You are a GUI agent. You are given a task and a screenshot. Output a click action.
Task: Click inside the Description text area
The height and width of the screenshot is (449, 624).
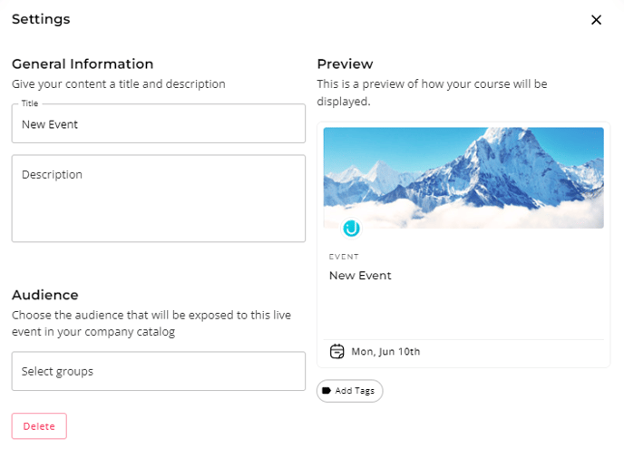point(159,199)
